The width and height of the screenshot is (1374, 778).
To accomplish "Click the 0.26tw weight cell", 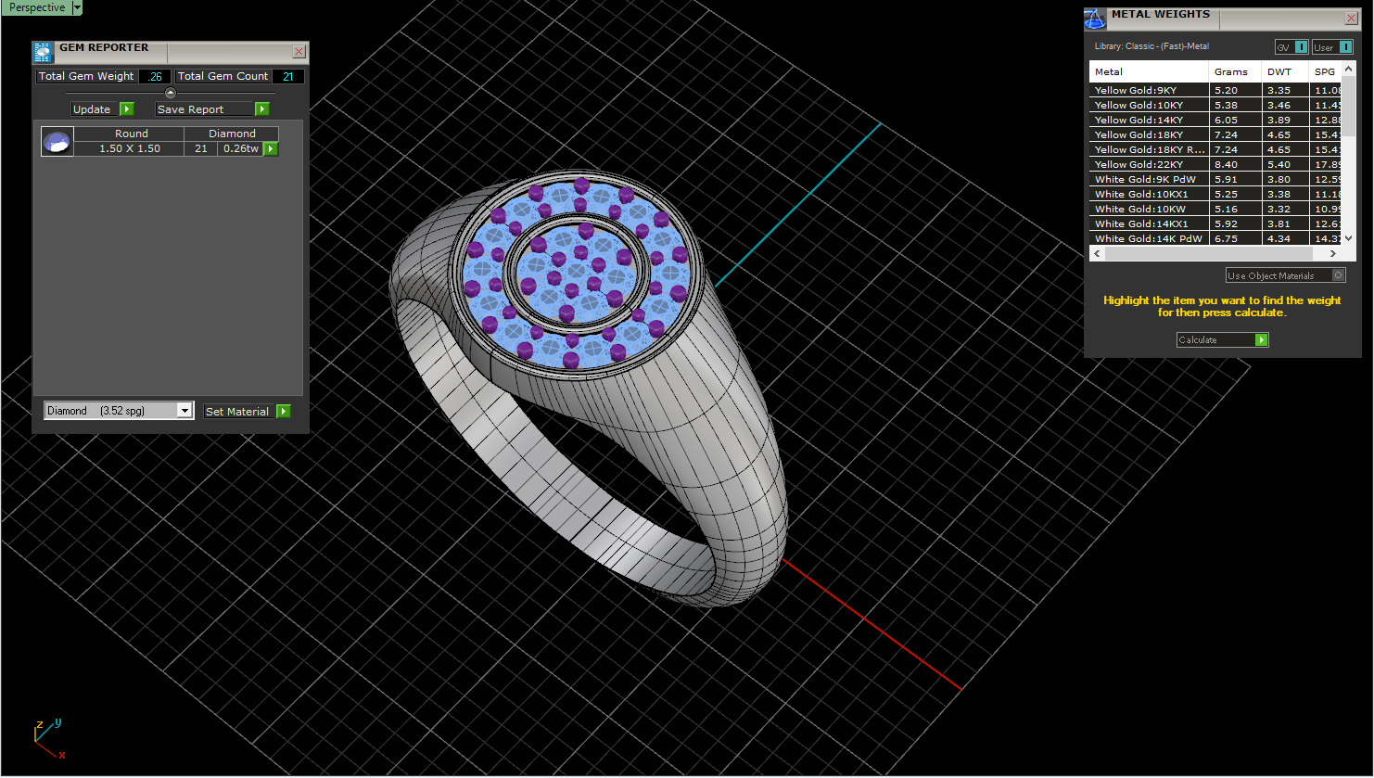I will tap(241, 149).
